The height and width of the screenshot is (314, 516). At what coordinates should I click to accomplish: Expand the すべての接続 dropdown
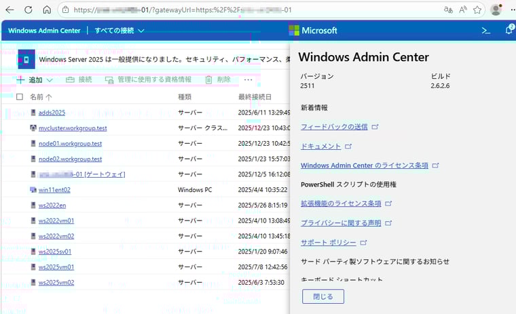(x=119, y=31)
